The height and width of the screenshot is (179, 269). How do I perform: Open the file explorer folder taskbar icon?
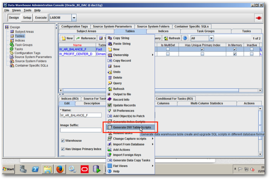click(x=48, y=170)
